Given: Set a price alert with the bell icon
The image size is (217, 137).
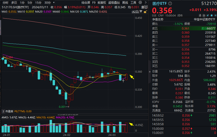Looking at the screenshot, I should tap(212, 16).
